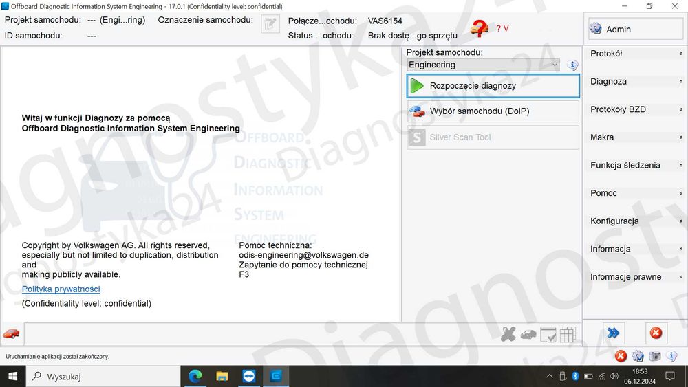This screenshot has width=688, height=387.
Task: Open the Windows Start menu
Action: (x=12, y=377)
